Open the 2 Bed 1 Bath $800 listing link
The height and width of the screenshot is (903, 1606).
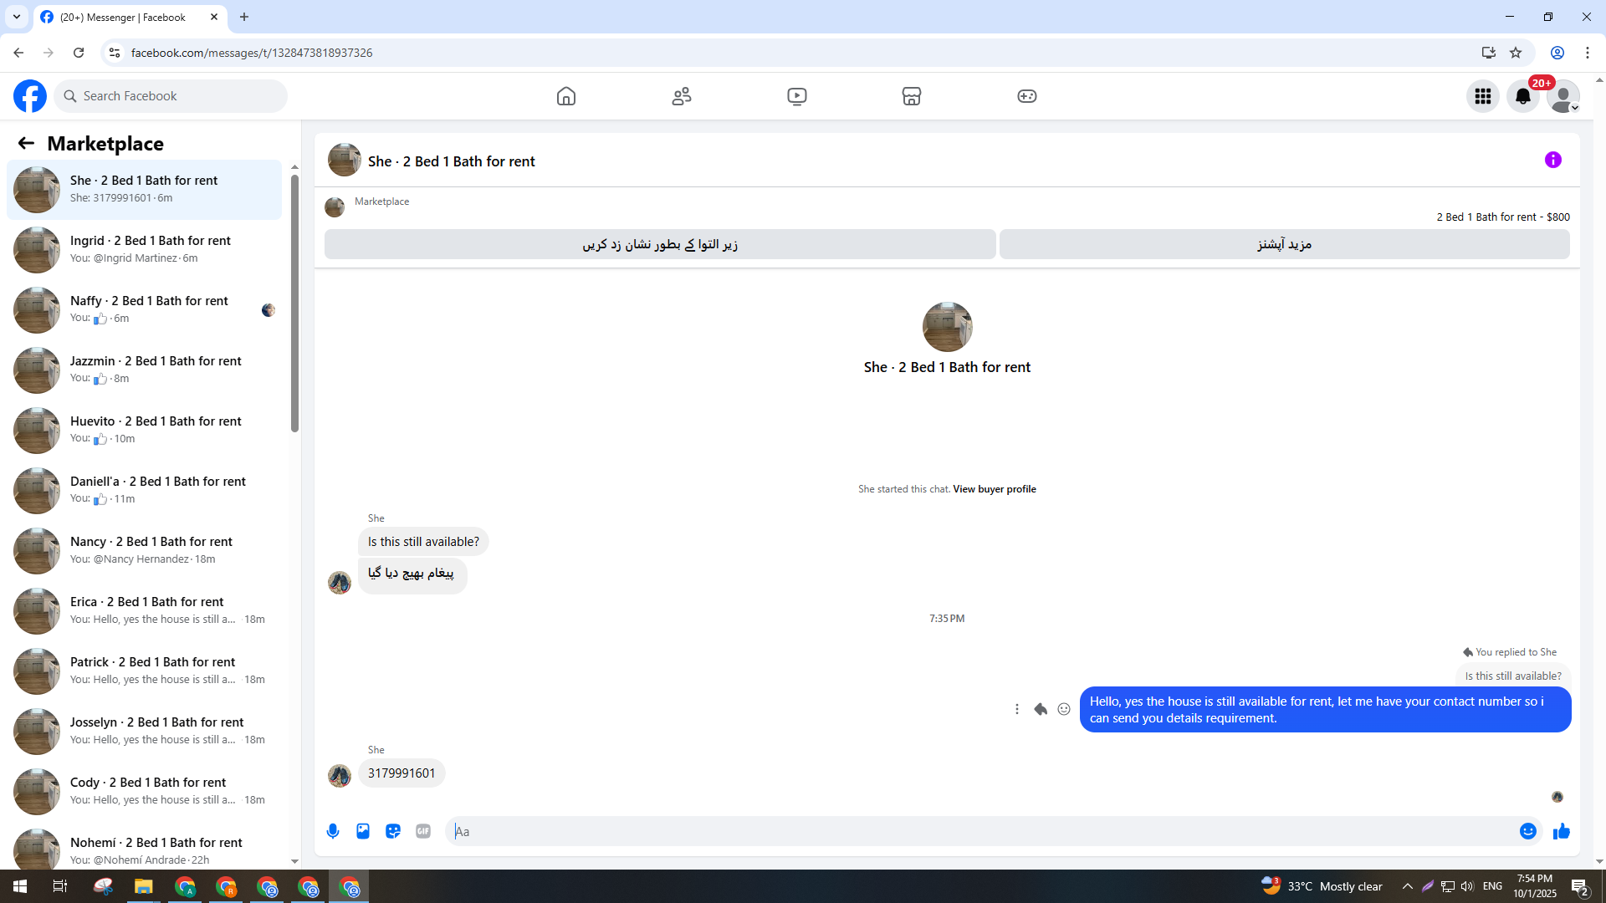click(x=1503, y=217)
